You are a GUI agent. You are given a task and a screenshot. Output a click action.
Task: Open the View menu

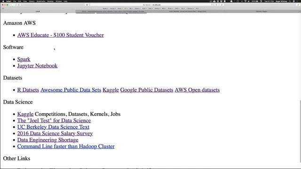pyautogui.click(x=25, y=1)
